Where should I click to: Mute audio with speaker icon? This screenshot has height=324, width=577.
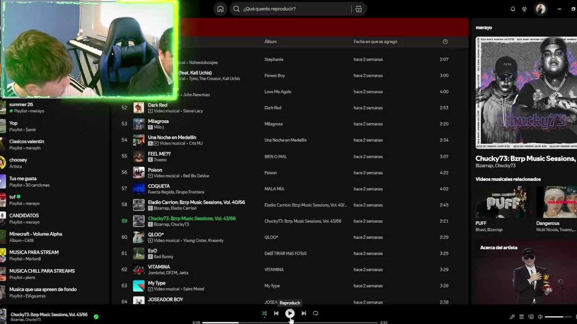[540, 317]
